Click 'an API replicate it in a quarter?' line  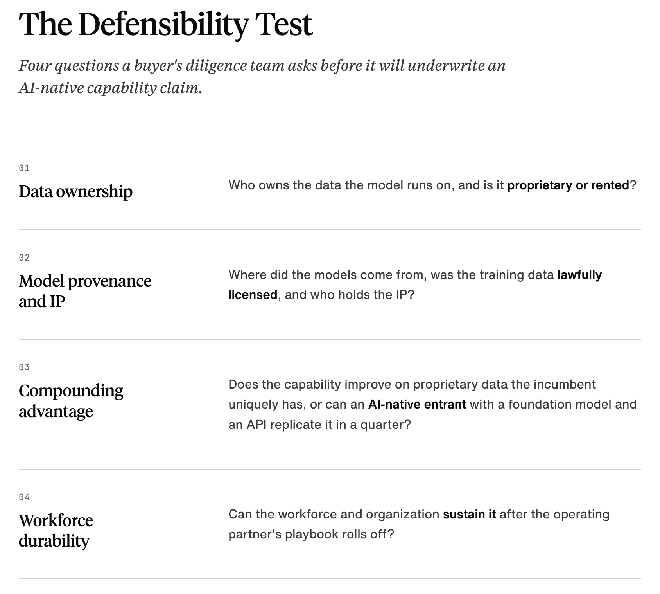(320, 425)
